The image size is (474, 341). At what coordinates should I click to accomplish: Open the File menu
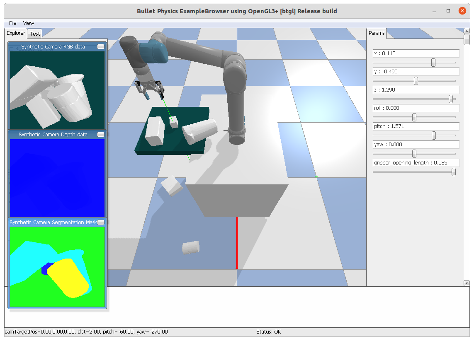12,23
